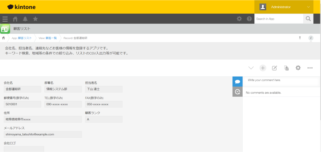Click the 顧客リスト app title
This screenshot has height=152, width=321.
tap(22, 29)
